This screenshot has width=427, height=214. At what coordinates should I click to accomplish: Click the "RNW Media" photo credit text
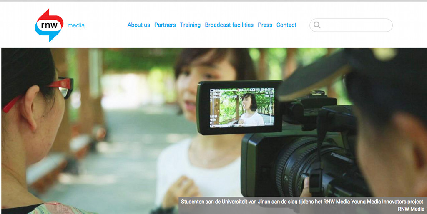pos(411,209)
